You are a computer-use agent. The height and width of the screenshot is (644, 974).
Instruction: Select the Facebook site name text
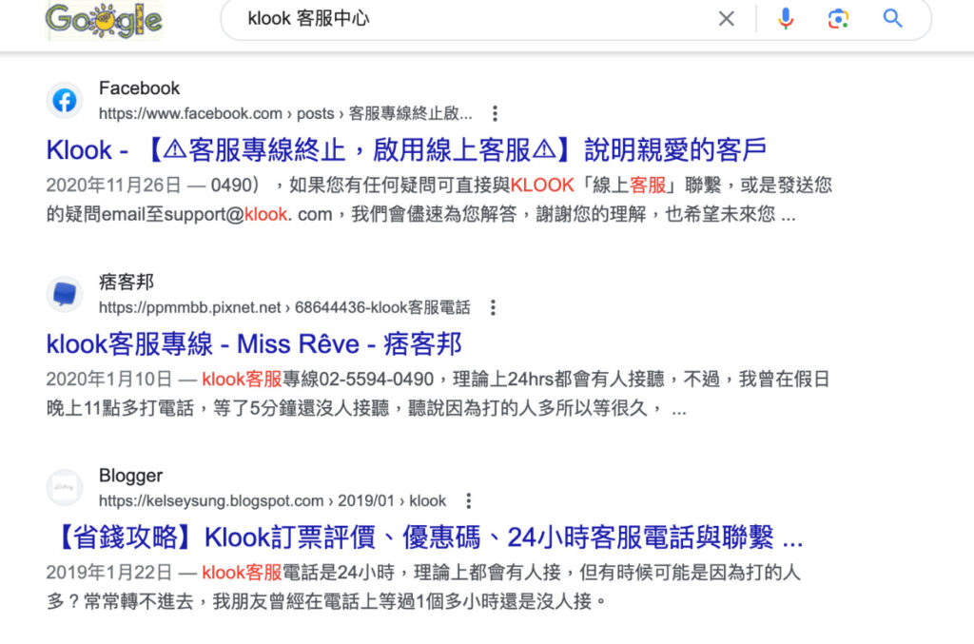coord(139,88)
